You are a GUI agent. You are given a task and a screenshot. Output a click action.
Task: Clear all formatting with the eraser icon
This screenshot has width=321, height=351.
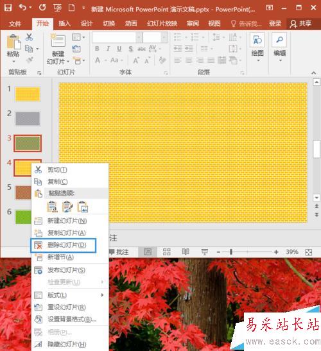click(x=162, y=60)
